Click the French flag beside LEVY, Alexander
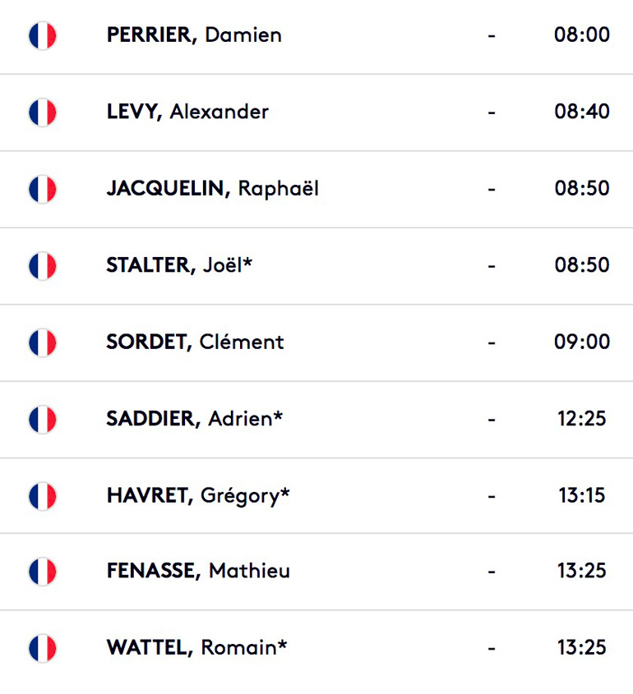 (x=43, y=113)
